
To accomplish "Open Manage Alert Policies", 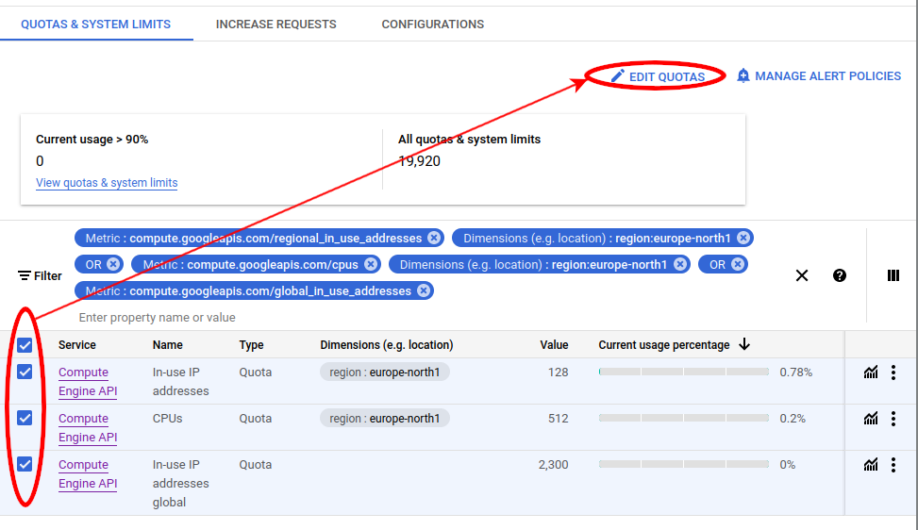I will [818, 76].
